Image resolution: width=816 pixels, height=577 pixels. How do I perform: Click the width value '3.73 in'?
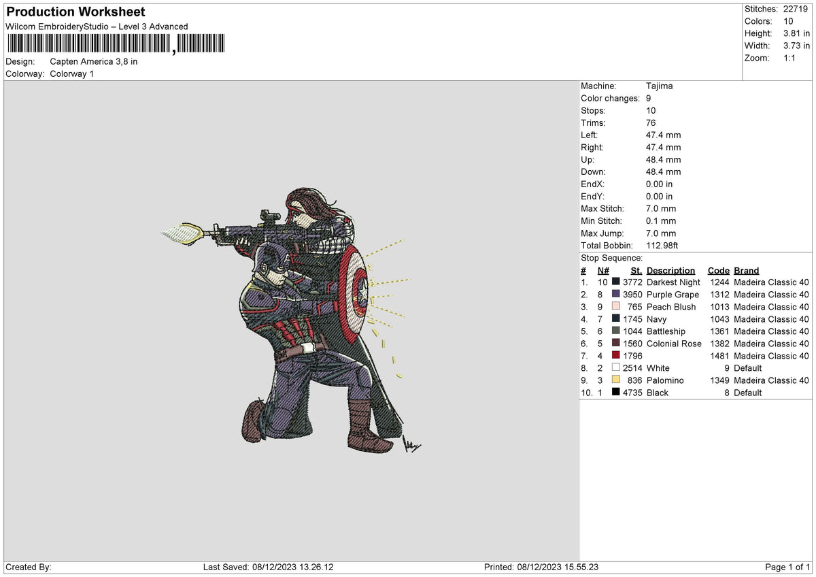tap(796, 46)
